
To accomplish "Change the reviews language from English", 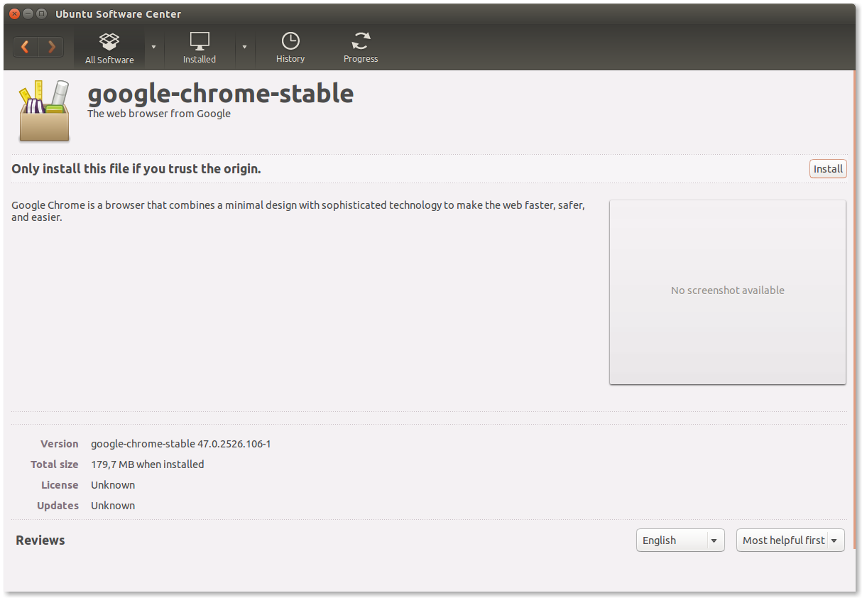I will (x=679, y=540).
